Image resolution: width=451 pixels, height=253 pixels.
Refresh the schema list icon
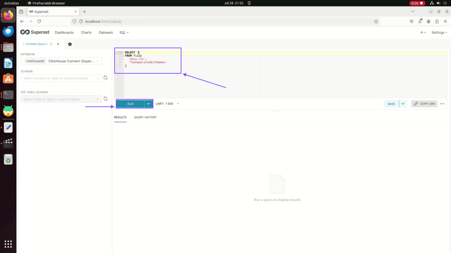[105, 78]
